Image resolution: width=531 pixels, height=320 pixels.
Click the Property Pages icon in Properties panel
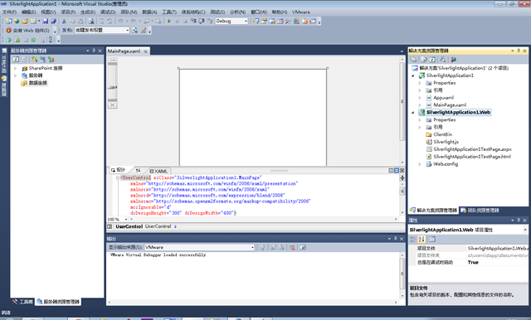click(432, 239)
